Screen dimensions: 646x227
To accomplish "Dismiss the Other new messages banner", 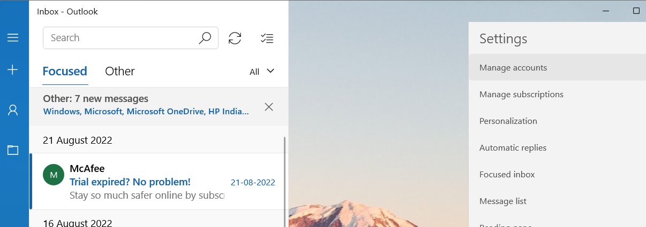I will (269, 107).
